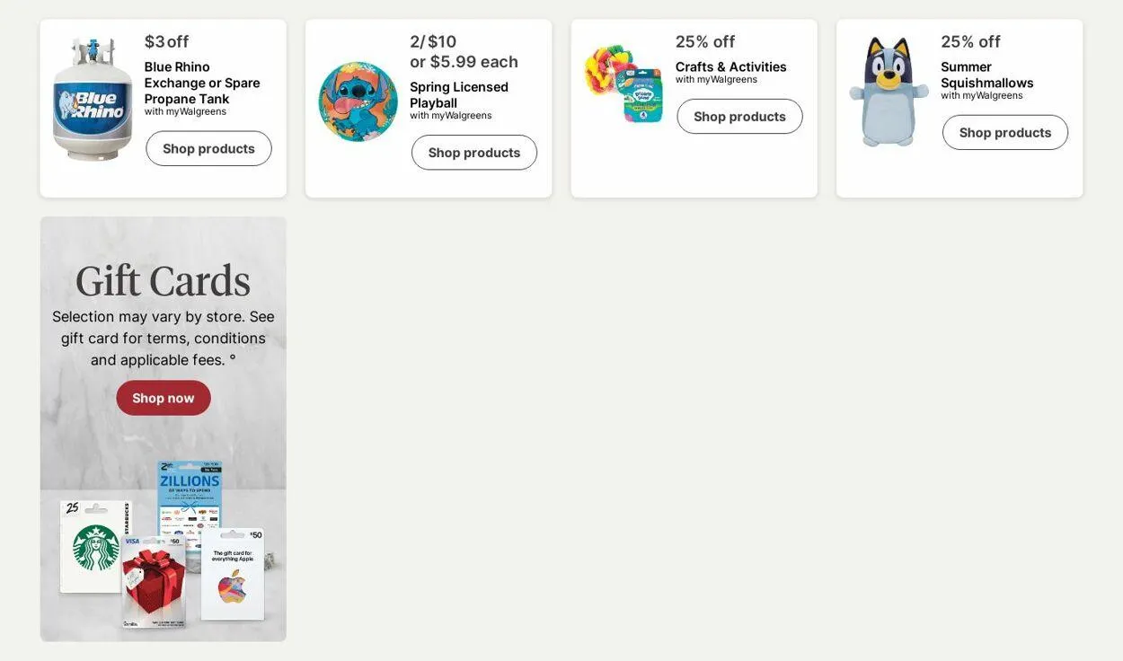Click the Crafts & Activities title

pyautogui.click(x=730, y=66)
